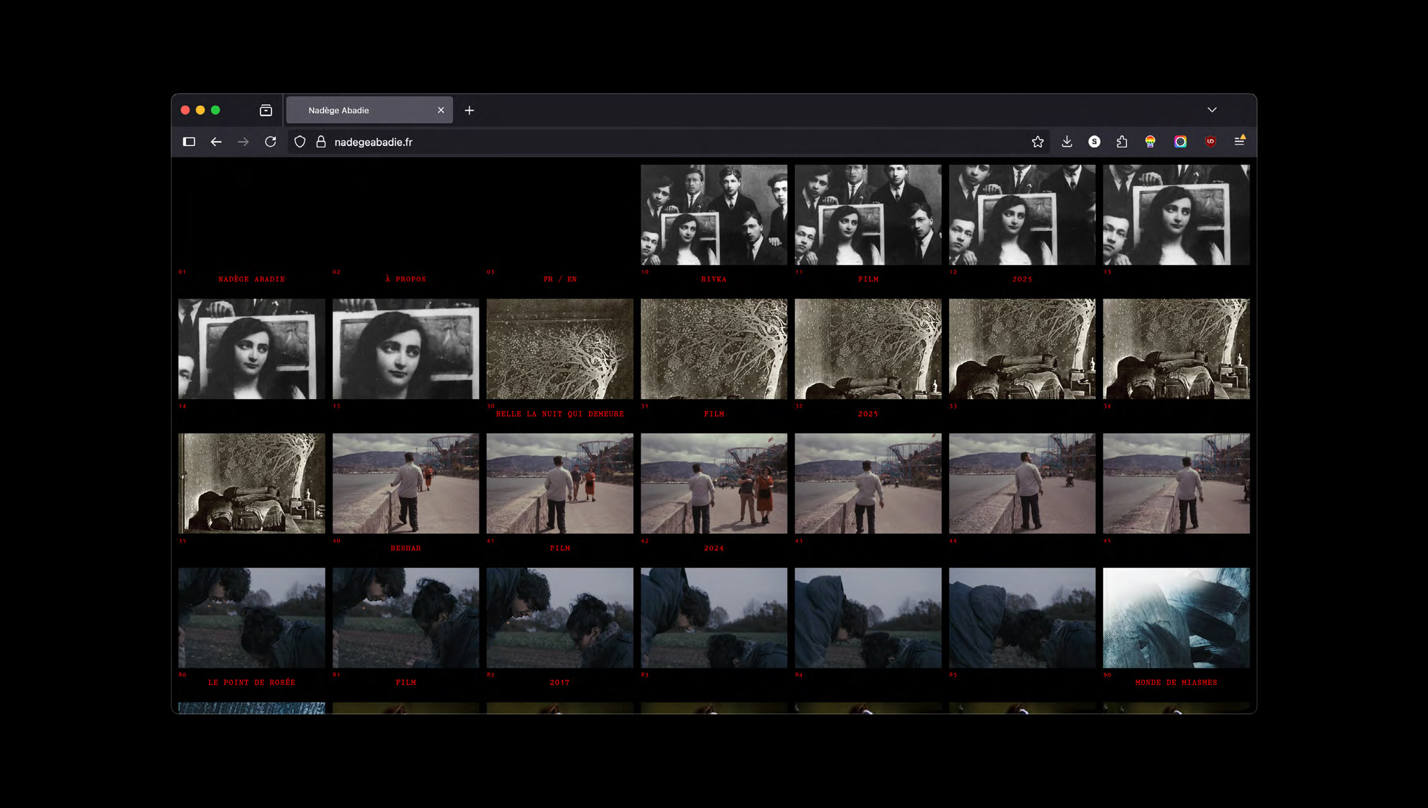Reload the current page

(270, 142)
